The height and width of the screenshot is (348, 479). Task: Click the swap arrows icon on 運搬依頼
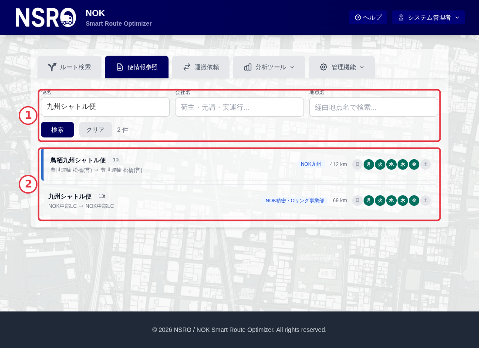click(187, 67)
